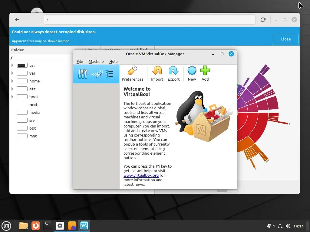310x232 pixels.
Task: Close the disk size warning banner
Action: (x=285, y=39)
